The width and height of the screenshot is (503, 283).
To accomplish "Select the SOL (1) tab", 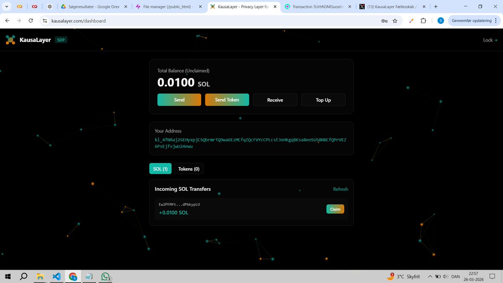I will [160, 169].
